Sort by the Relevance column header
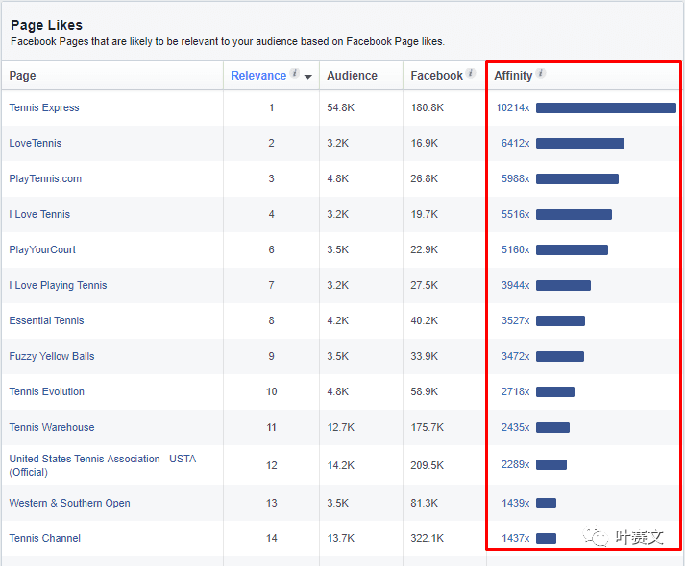 click(x=258, y=76)
